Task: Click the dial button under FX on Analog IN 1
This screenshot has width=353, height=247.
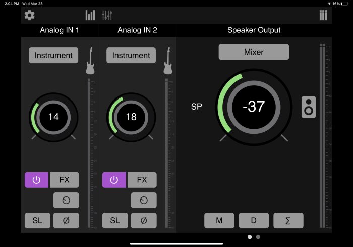Action: point(66,201)
